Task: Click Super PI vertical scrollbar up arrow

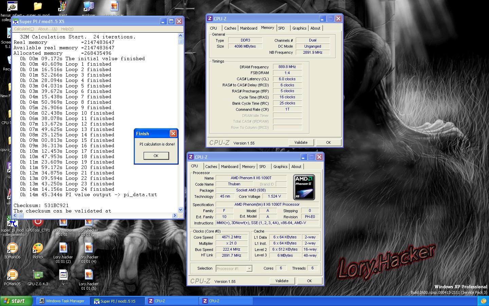Action: (180, 36)
